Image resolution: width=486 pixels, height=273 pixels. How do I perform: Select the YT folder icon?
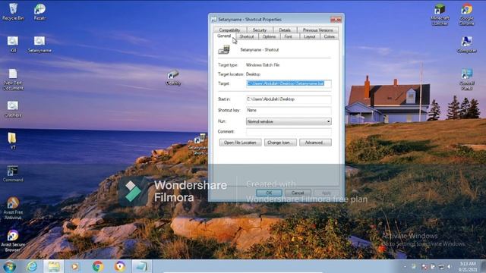12,141
